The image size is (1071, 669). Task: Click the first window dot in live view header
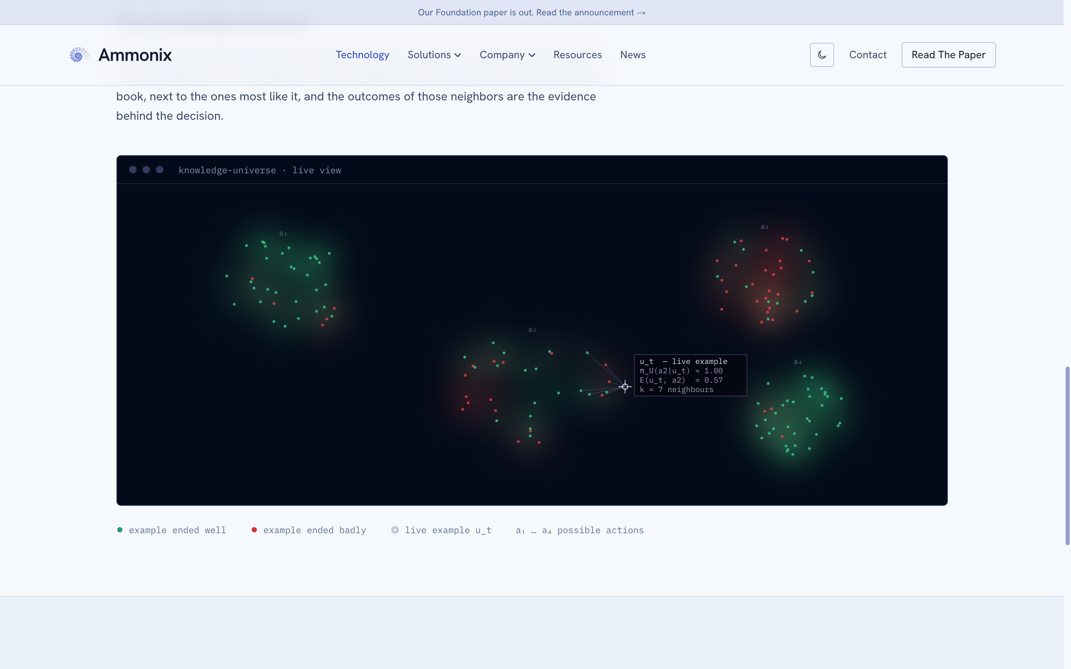click(x=133, y=170)
